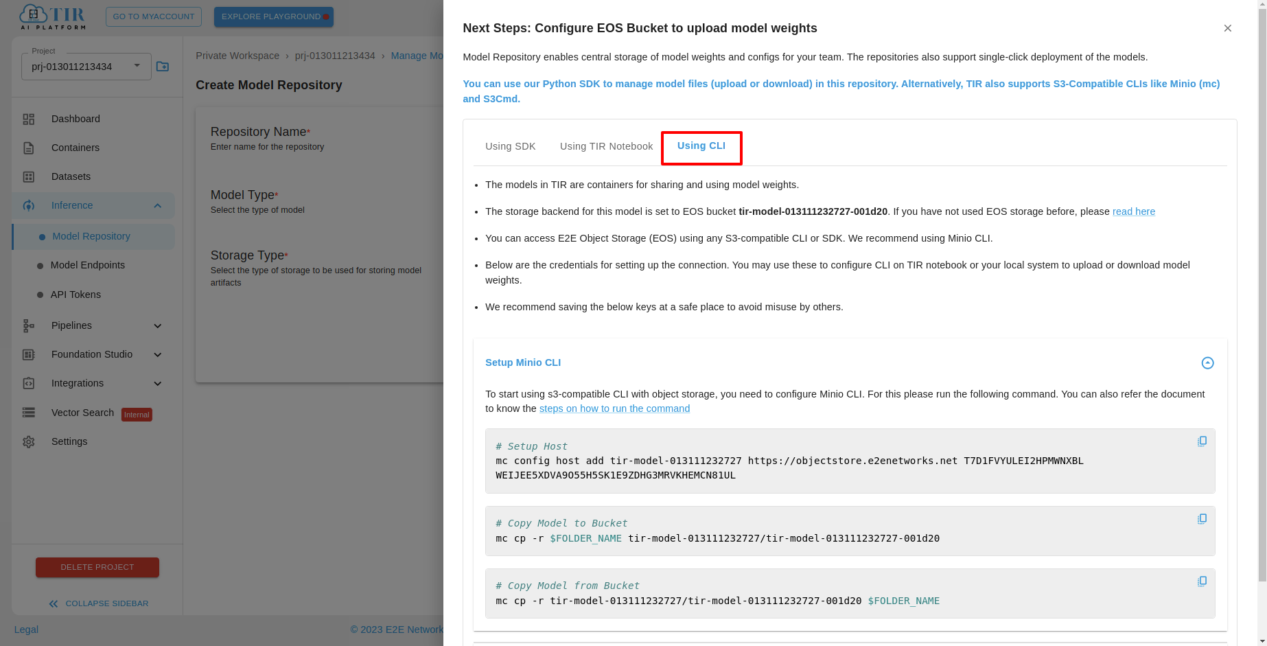Click Go To MyAccount button
1267x646 pixels.
click(x=154, y=16)
